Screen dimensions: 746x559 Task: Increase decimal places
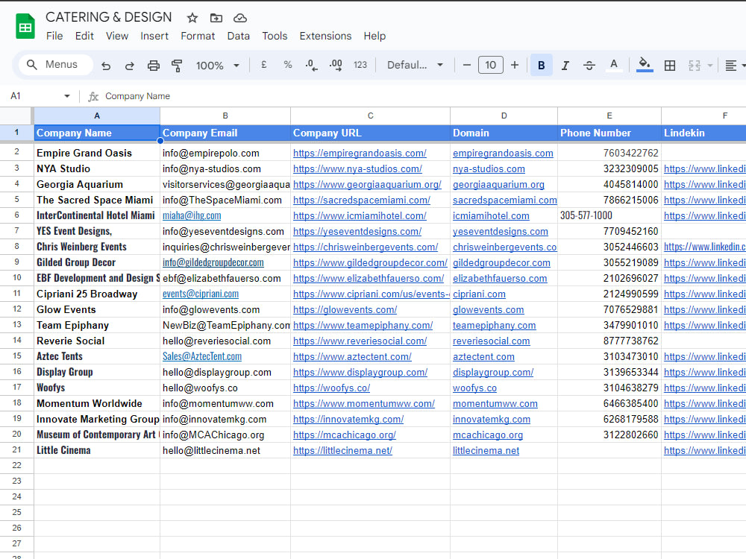(336, 65)
